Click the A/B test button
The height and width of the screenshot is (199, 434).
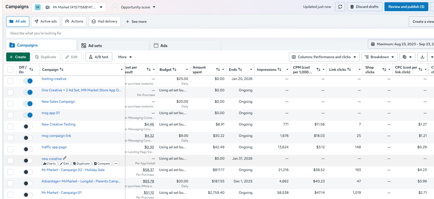click(x=98, y=57)
